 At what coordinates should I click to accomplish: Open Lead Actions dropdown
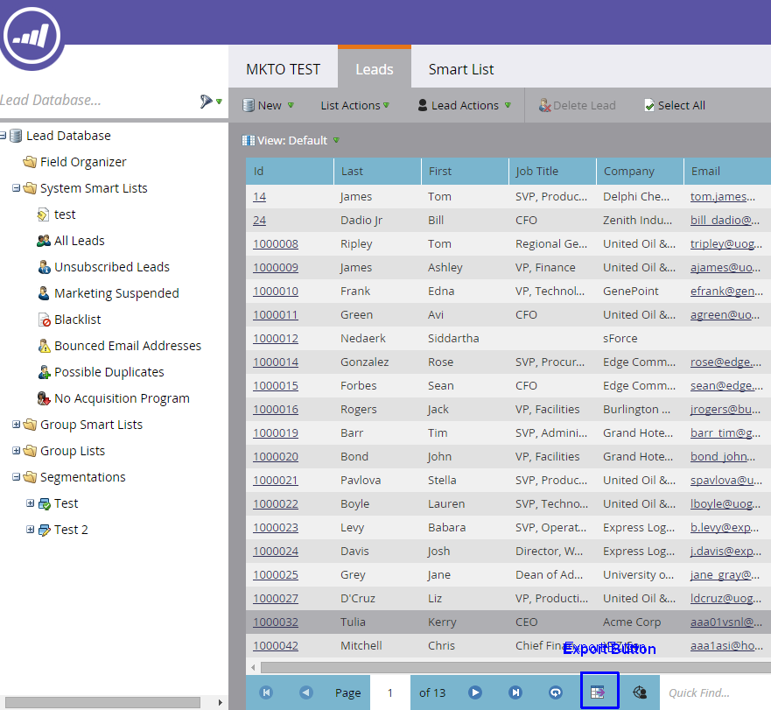(465, 105)
